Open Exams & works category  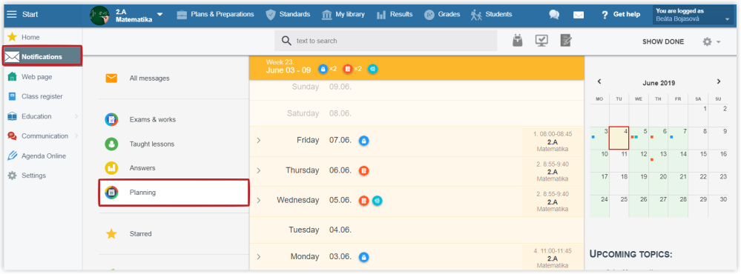(152, 120)
